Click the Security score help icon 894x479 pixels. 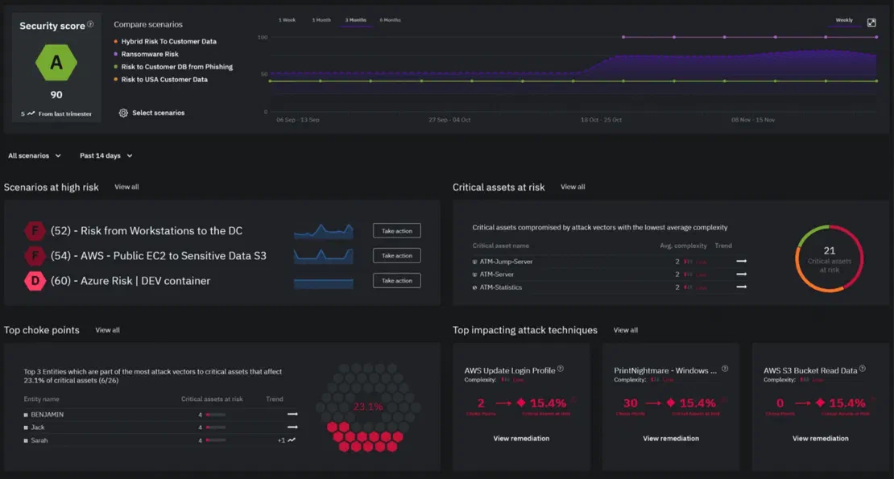(x=90, y=24)
